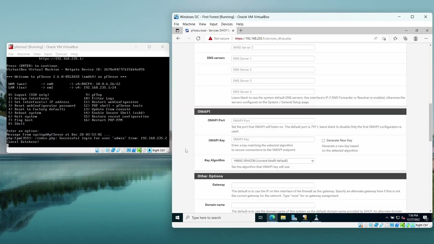Go back in the Edge browser

pyautogui.click(x=178, y=38)
